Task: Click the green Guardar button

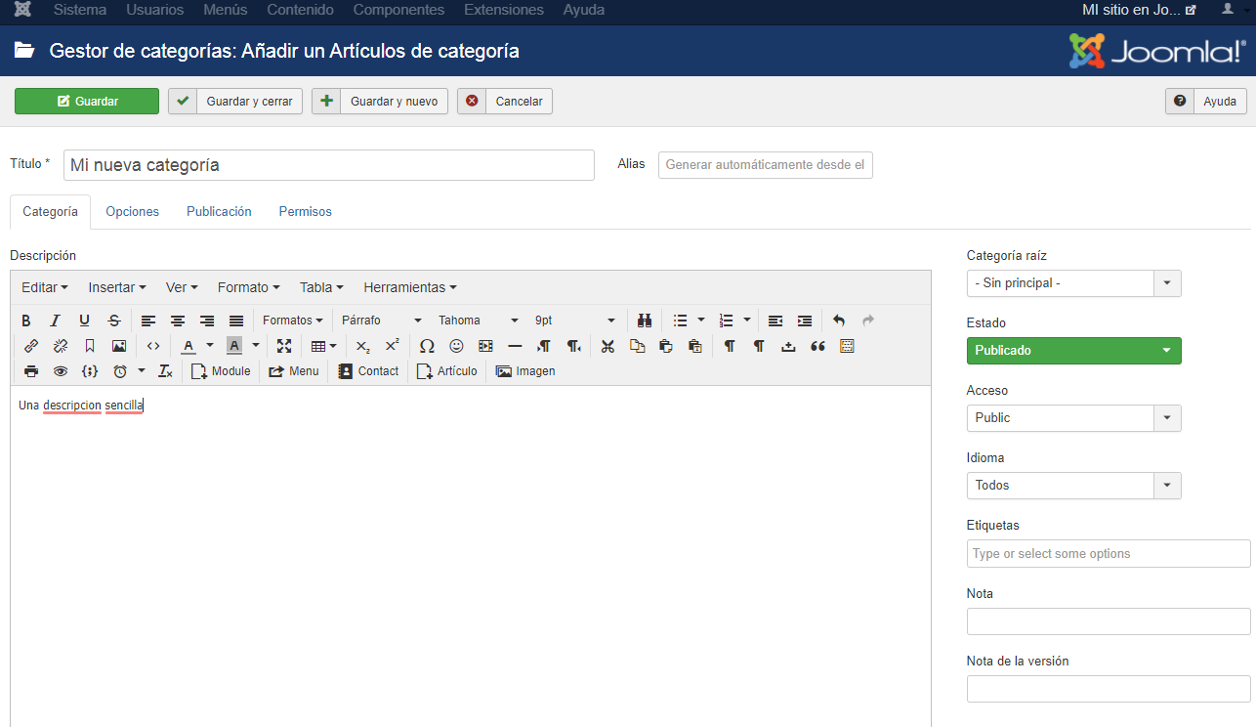Action: tap(87, 102)
